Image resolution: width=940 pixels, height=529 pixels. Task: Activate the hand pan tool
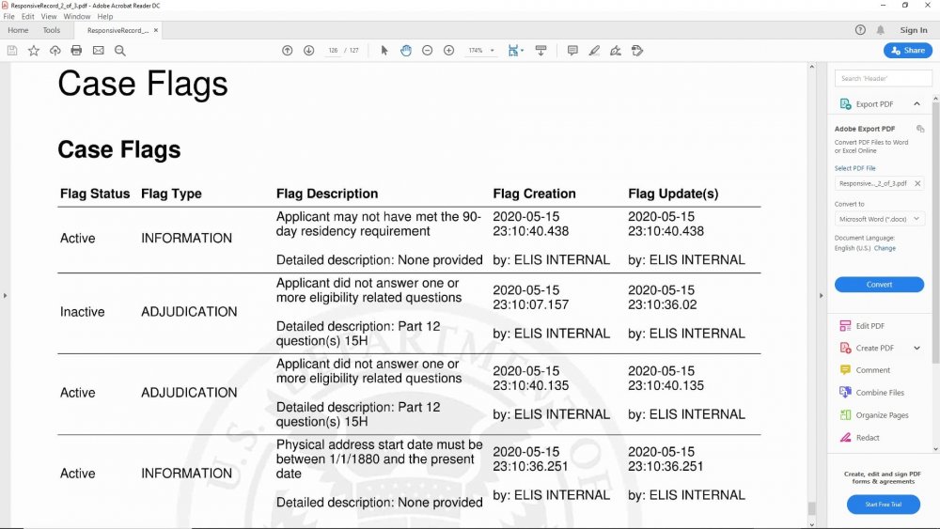[406, 51]
